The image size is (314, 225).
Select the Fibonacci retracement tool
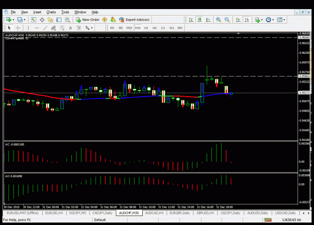pyautogui.click(x=62, y=28)
